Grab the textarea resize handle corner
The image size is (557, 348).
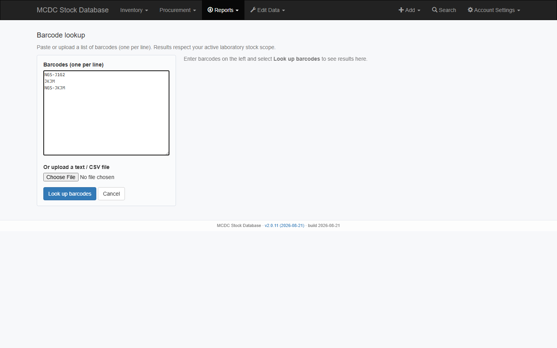point(167,153)
